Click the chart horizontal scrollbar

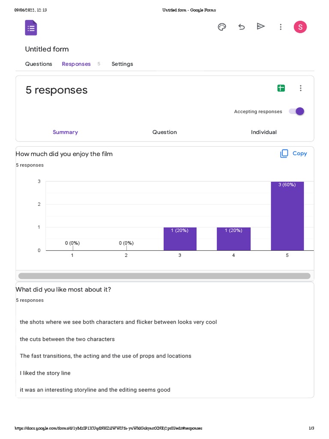click(x=164, y=276)
